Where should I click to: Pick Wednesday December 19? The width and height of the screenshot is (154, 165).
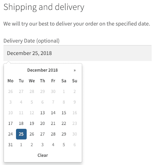click(32, 123)
